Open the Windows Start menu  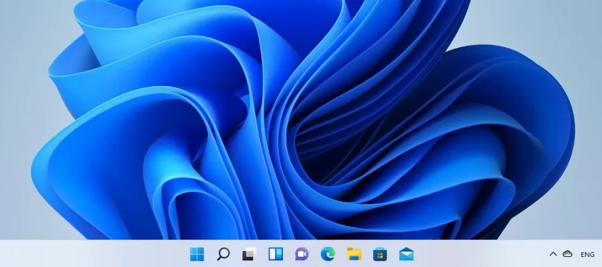click(197, 254)
